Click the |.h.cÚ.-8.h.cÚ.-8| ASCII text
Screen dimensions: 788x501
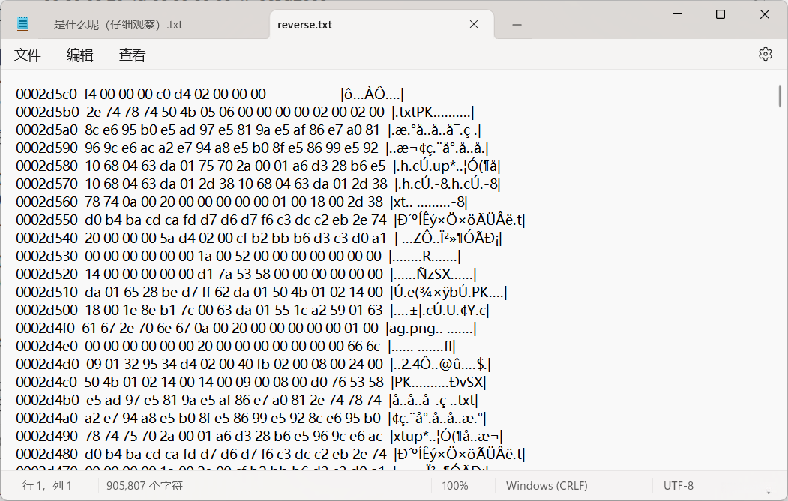coord(448,184)
